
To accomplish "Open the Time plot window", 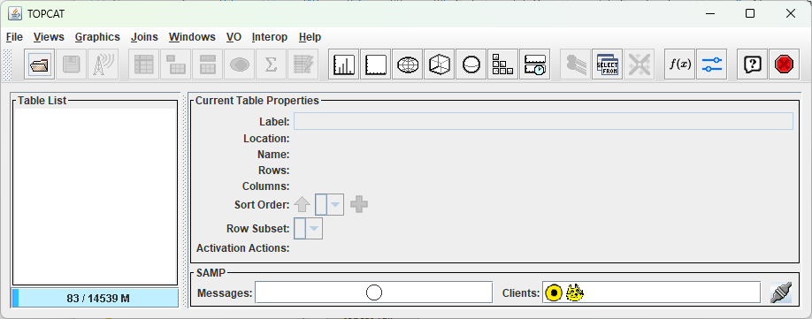I will [534, 65].
